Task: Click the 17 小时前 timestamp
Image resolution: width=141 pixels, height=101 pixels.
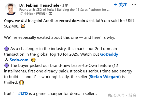Action: pos(26,14)
